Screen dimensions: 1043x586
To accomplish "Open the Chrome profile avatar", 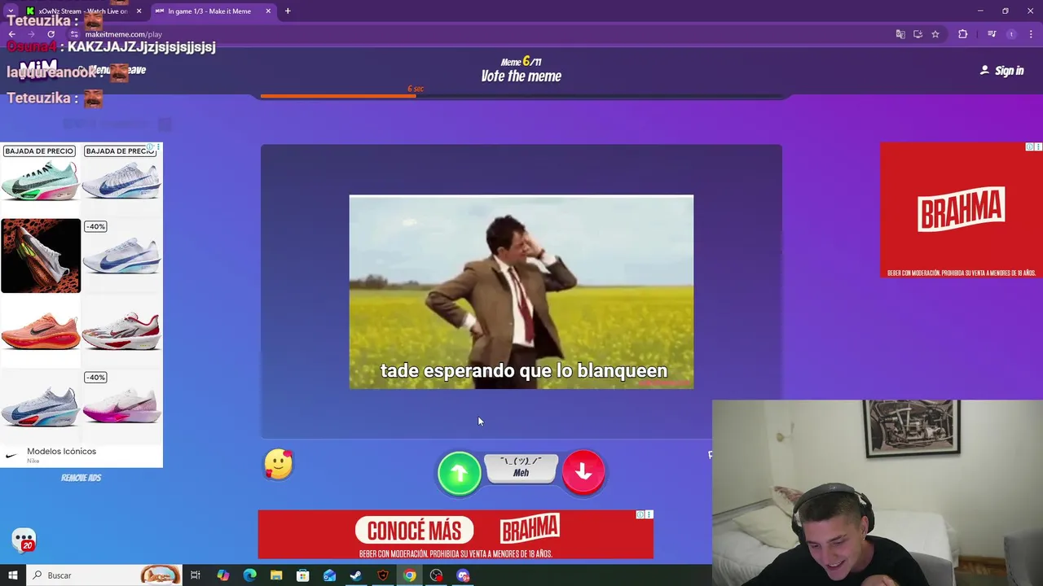I will 1011,34.
